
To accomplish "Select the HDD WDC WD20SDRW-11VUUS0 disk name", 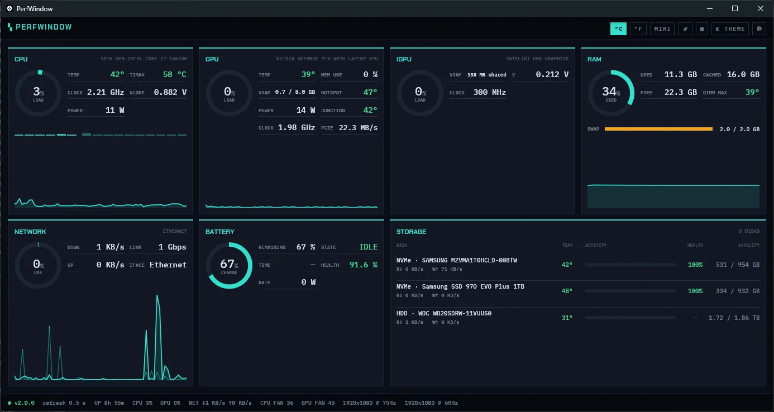I will coord(444,313).
